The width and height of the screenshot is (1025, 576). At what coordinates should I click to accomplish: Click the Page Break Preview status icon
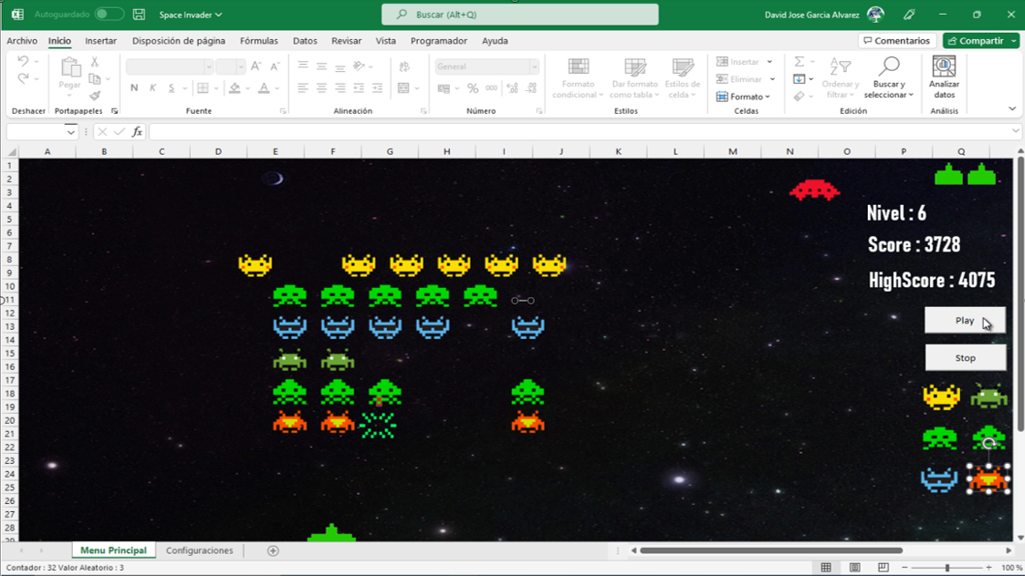click(884, 568)
